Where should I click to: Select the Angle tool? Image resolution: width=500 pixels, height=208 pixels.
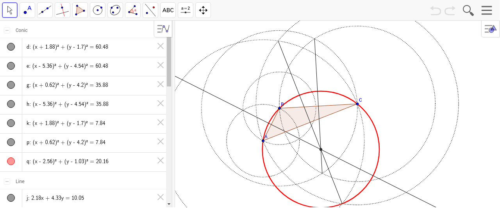[x=133, y=10]
